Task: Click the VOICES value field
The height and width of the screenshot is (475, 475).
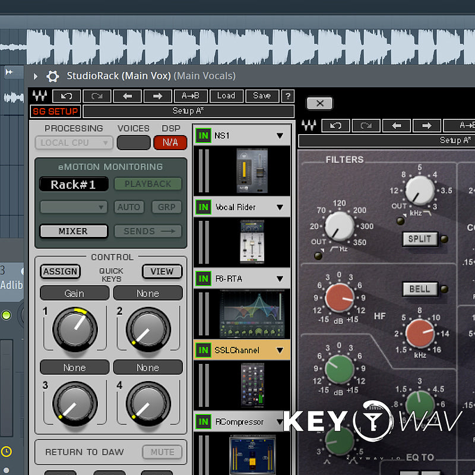Action: [x=134, y=142]
